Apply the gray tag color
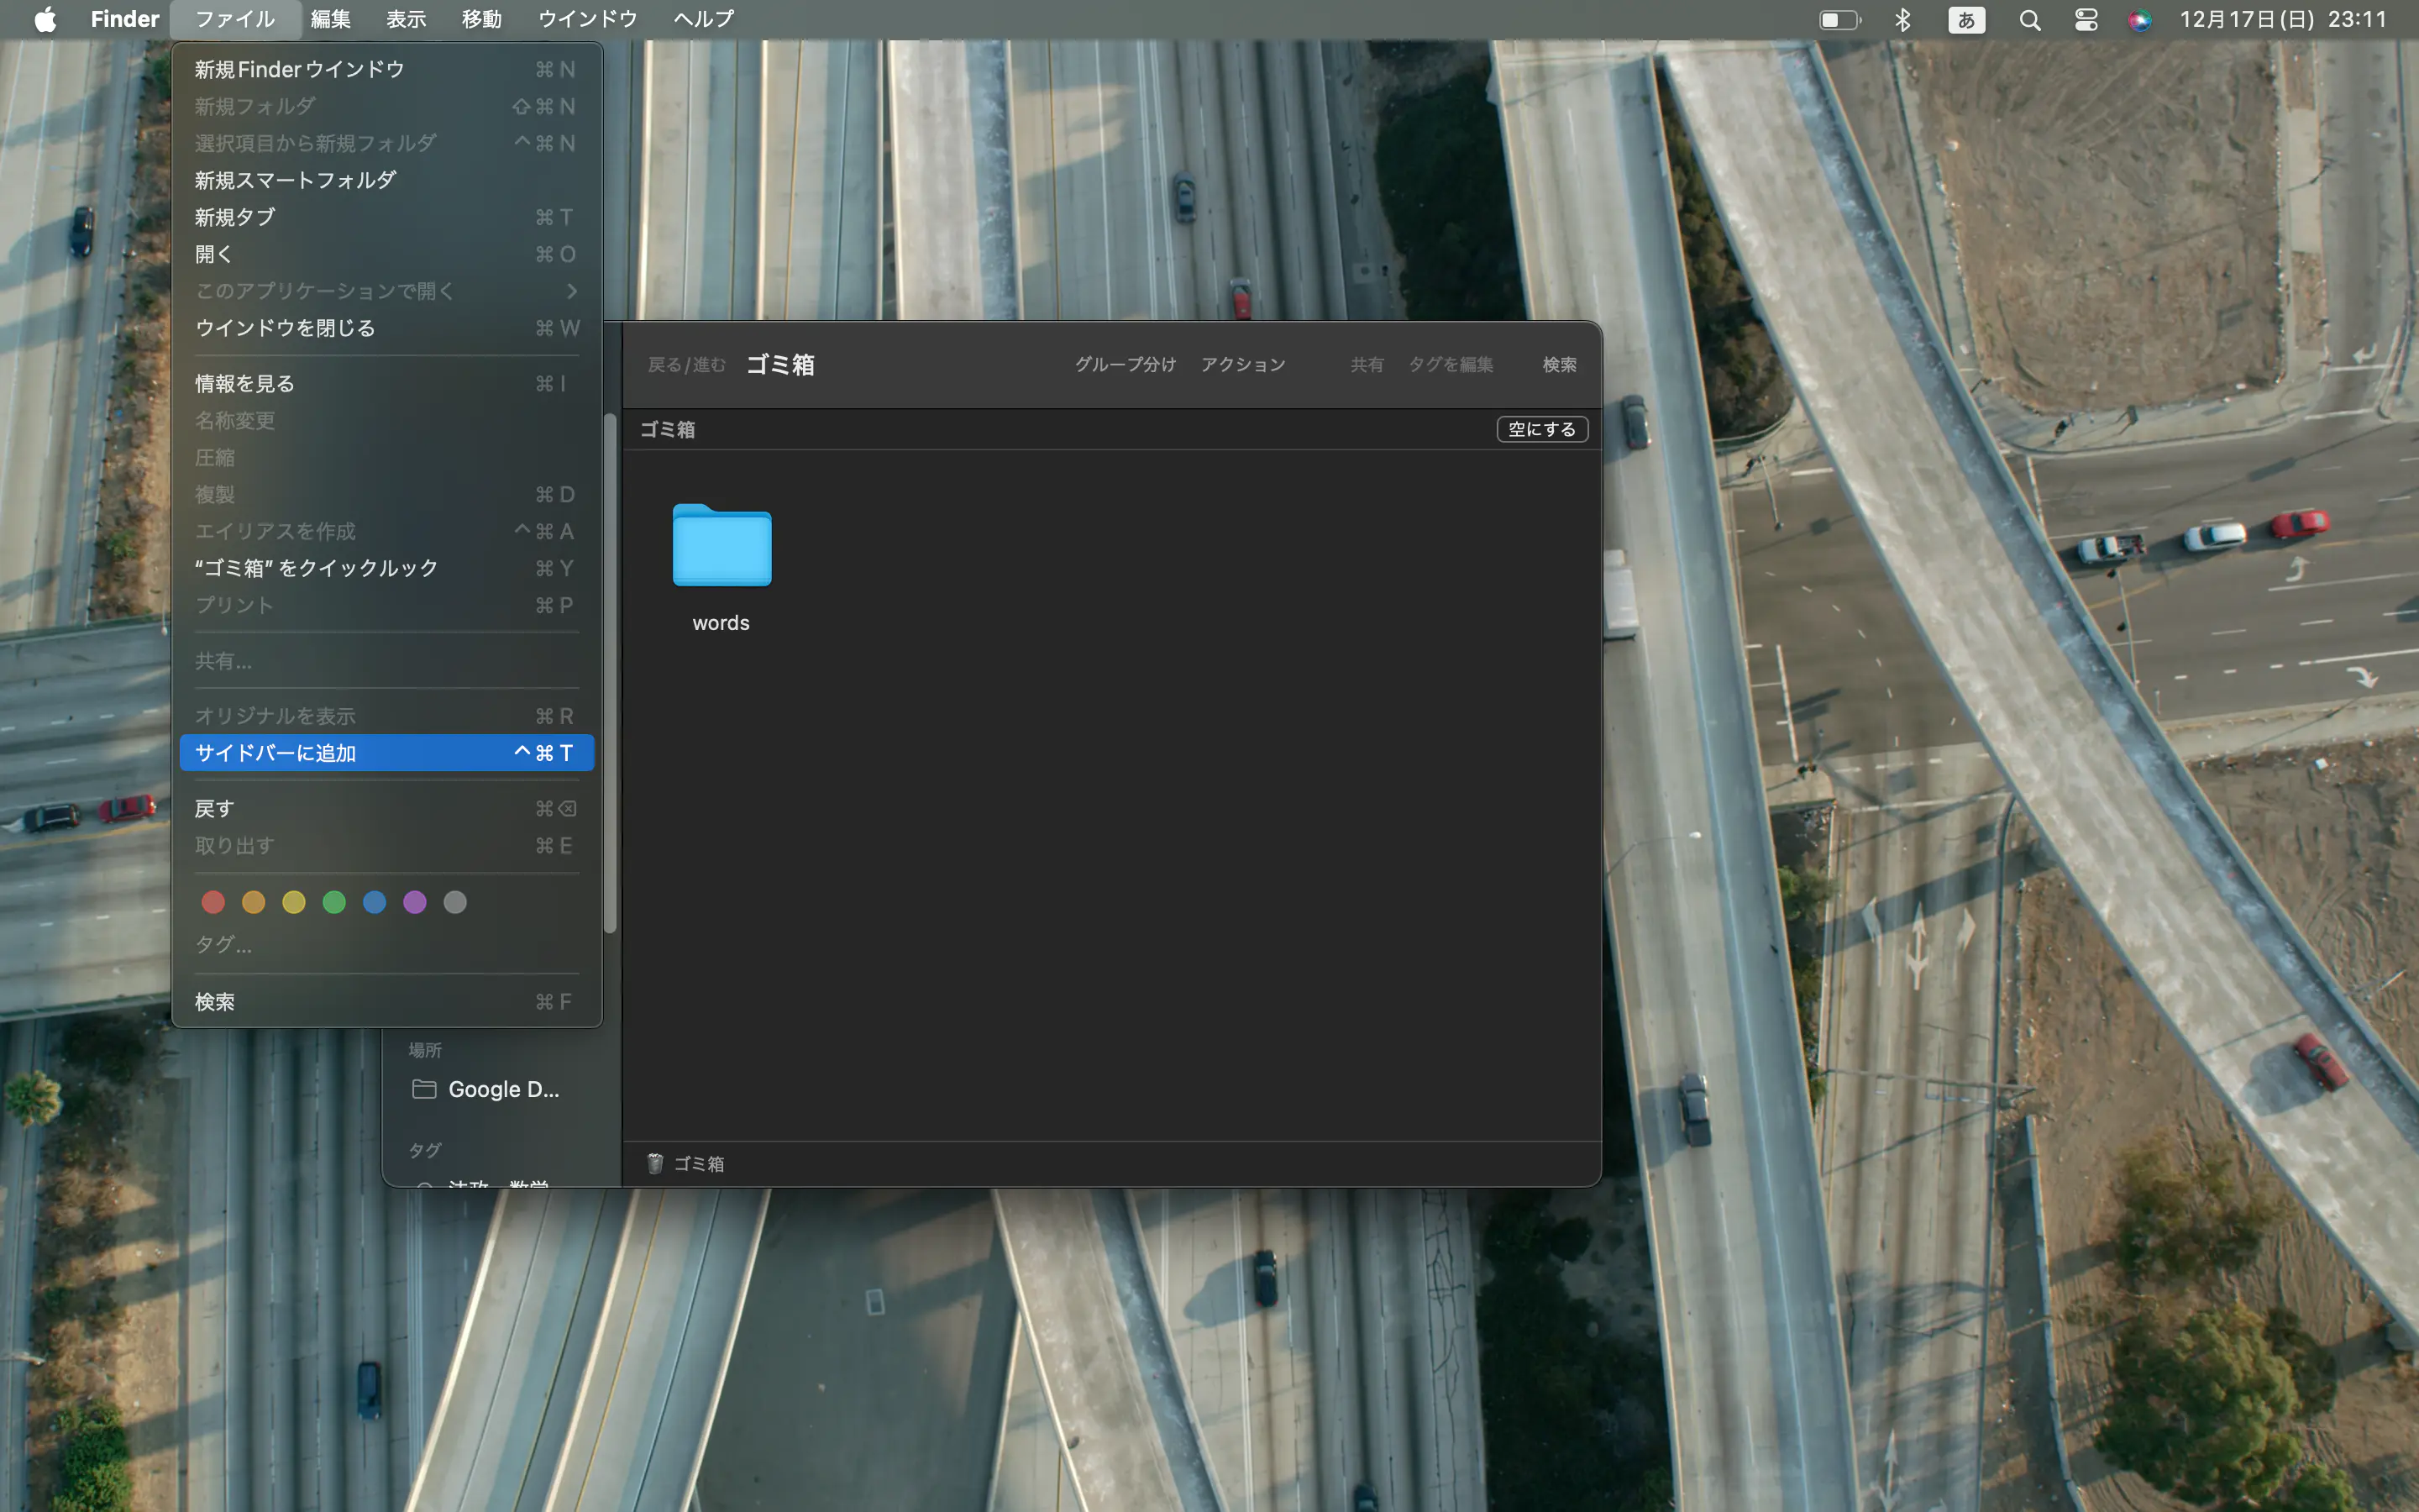The height and width of the screenshot is (1512, 2419). click(x=454, y=902)
